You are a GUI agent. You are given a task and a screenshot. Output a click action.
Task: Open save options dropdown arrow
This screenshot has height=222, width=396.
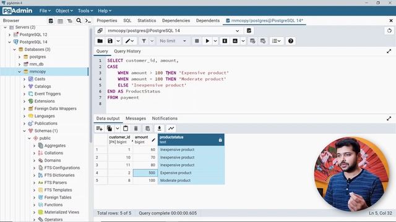click(x=118, y=41)
